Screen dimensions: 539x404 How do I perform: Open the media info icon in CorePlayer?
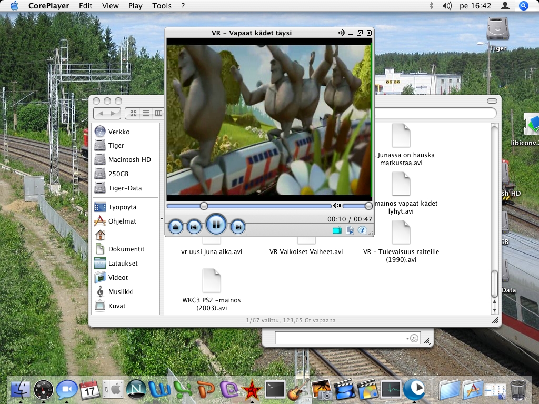(362, 230)
